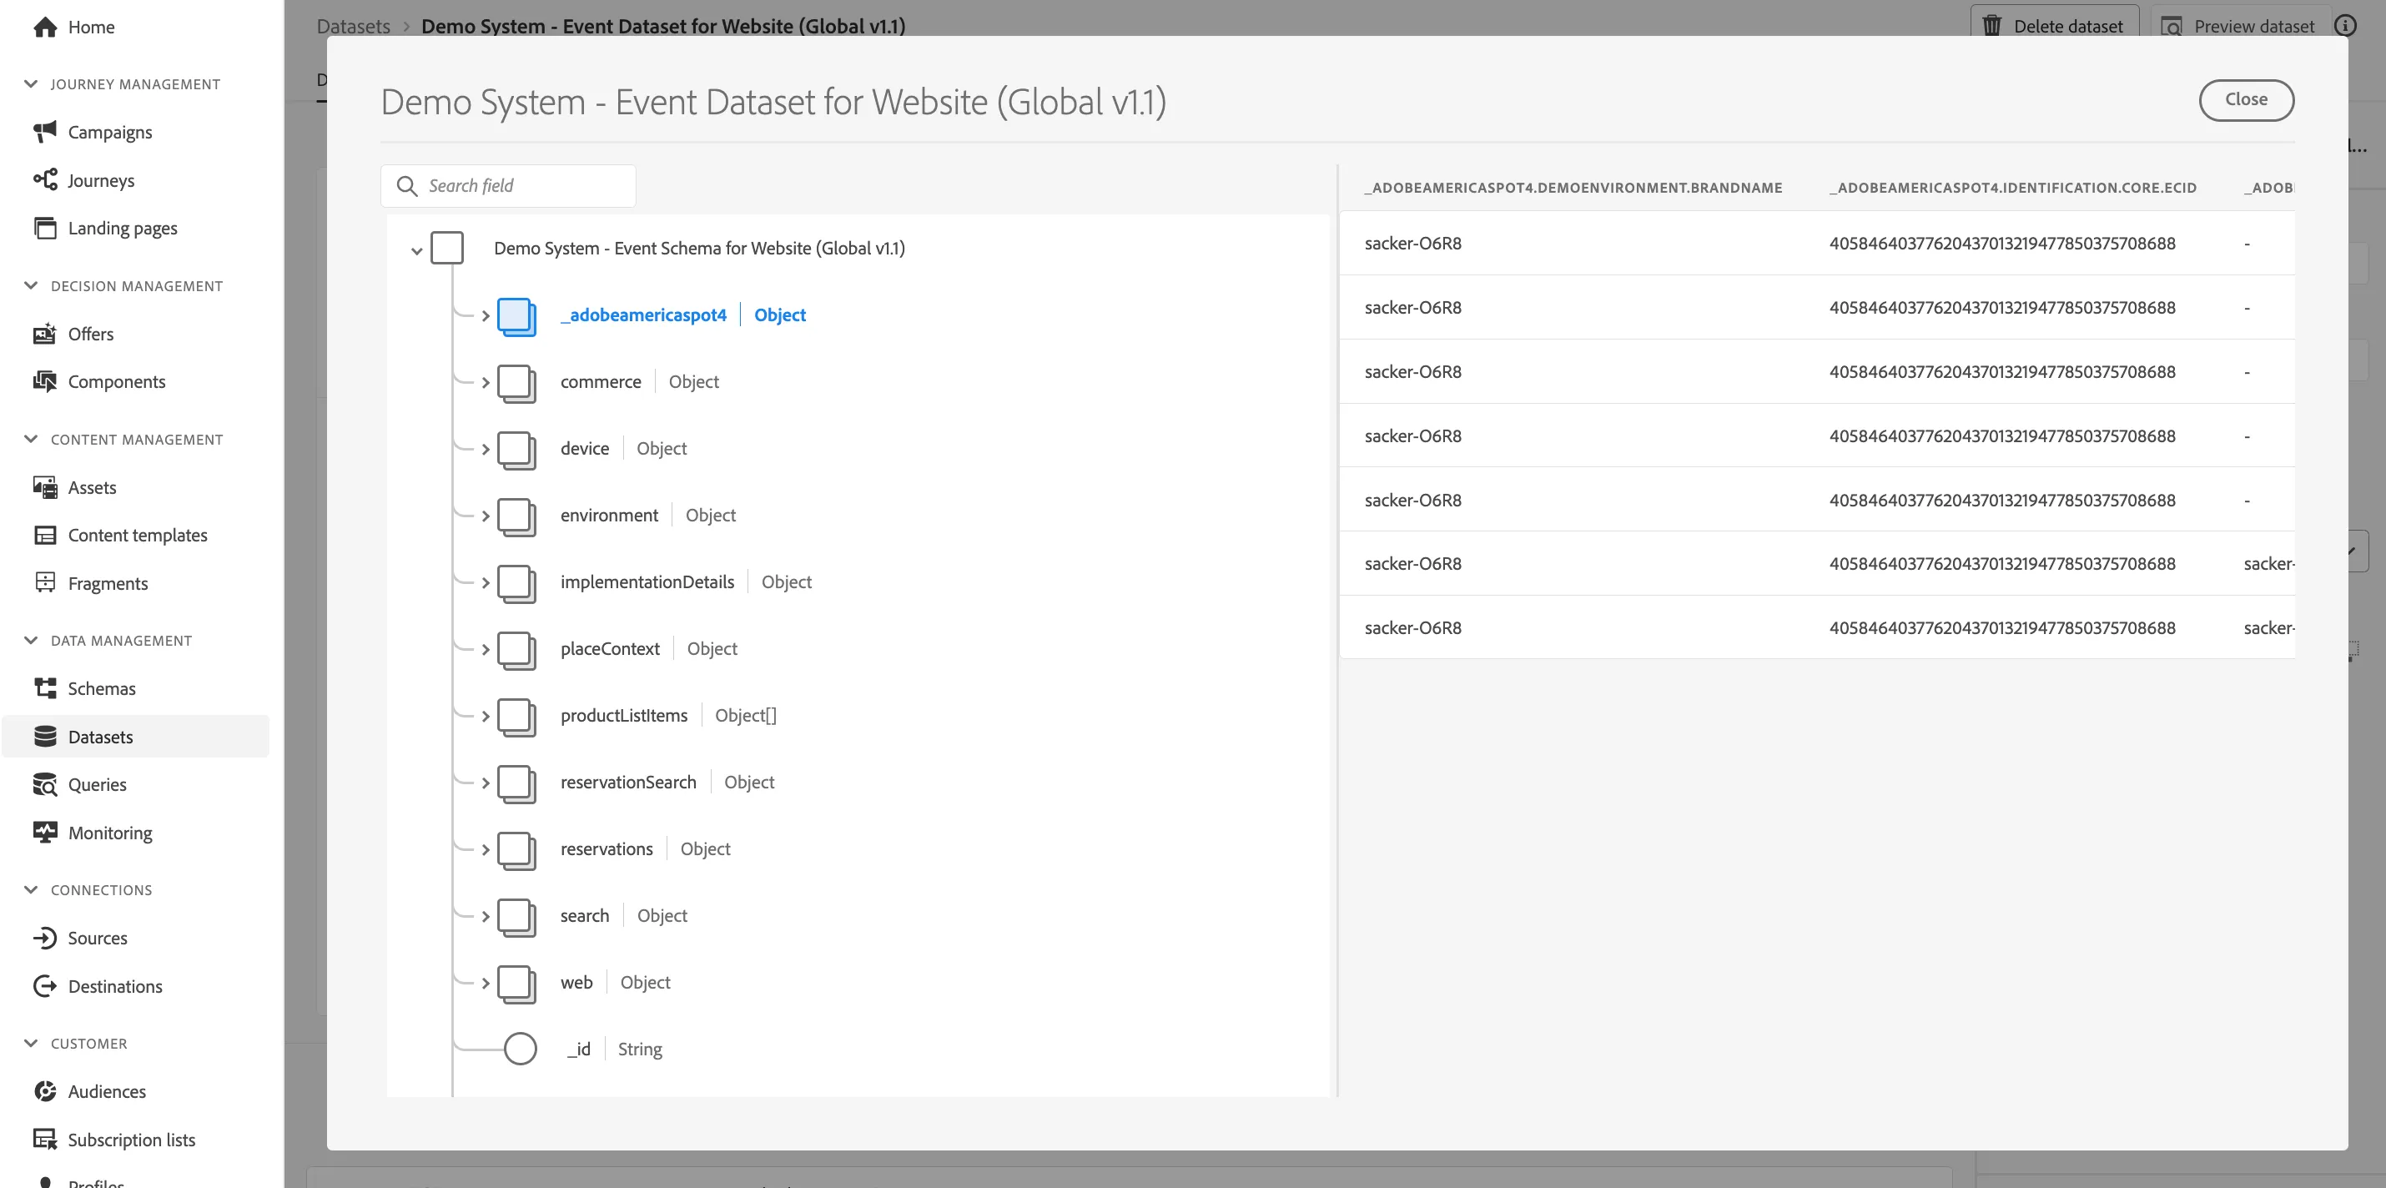Select the Schemas icon in Data Management
The image size is (2386, 1188).
44,688
